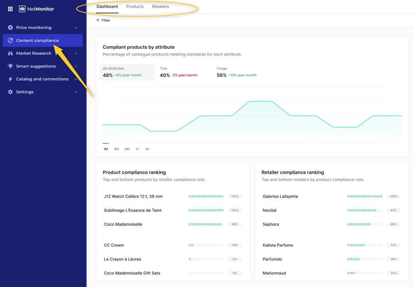Select the 1Y time range
The height and width of the screenshot is (287, 414).
pos(137,149)
